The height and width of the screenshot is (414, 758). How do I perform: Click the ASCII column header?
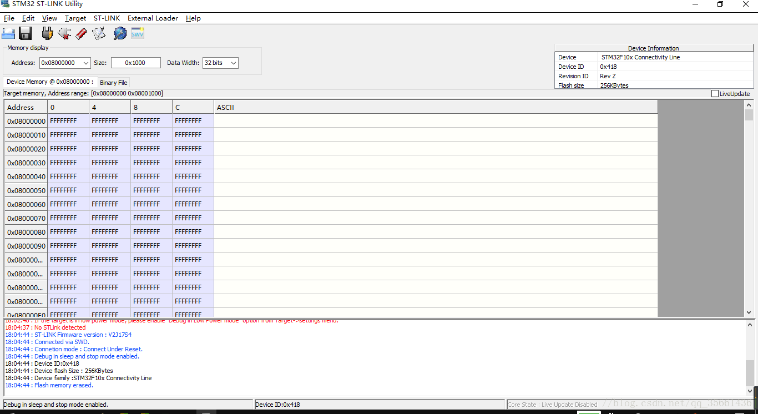tap(436, 107)
